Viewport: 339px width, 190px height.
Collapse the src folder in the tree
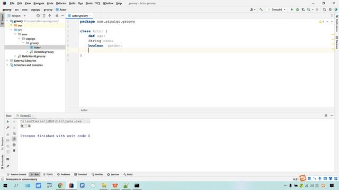11,30
